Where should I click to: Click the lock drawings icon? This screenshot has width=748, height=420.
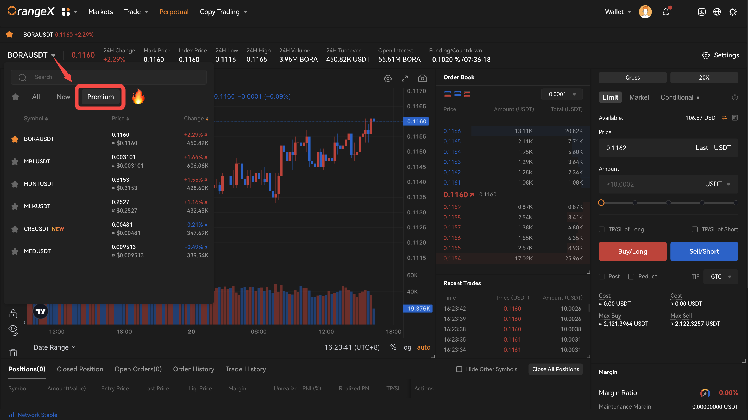(13, 314)
